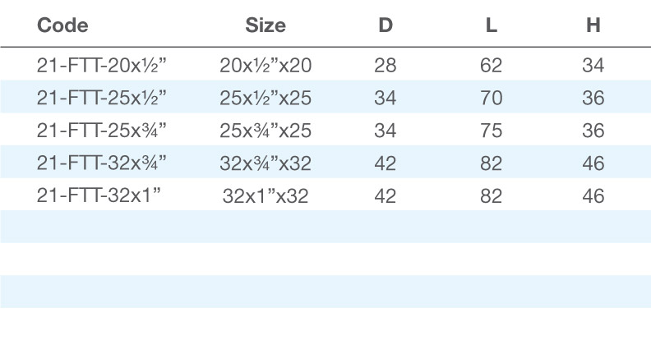
Task: Click size 32x1”x32 cell
Action: coord(265,195)
